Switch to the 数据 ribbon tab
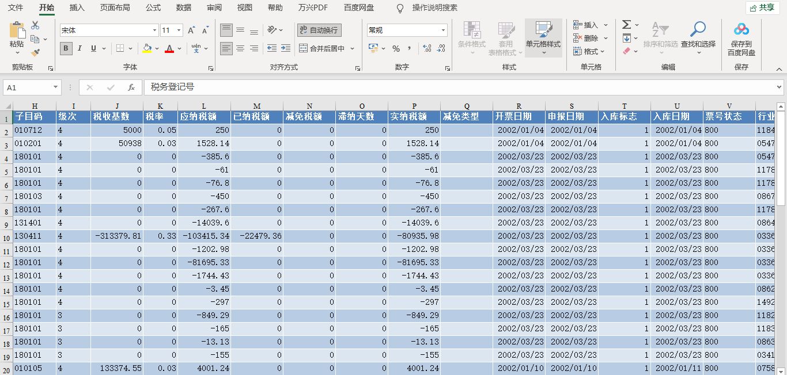 pos(184,8)
